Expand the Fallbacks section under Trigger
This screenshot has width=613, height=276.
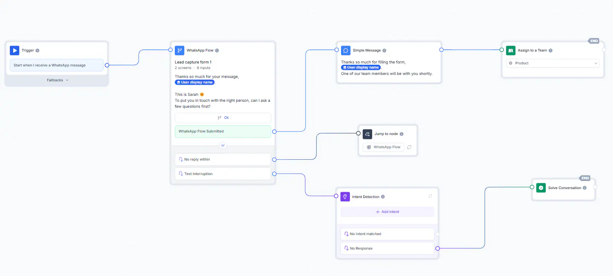coord(58,80)
